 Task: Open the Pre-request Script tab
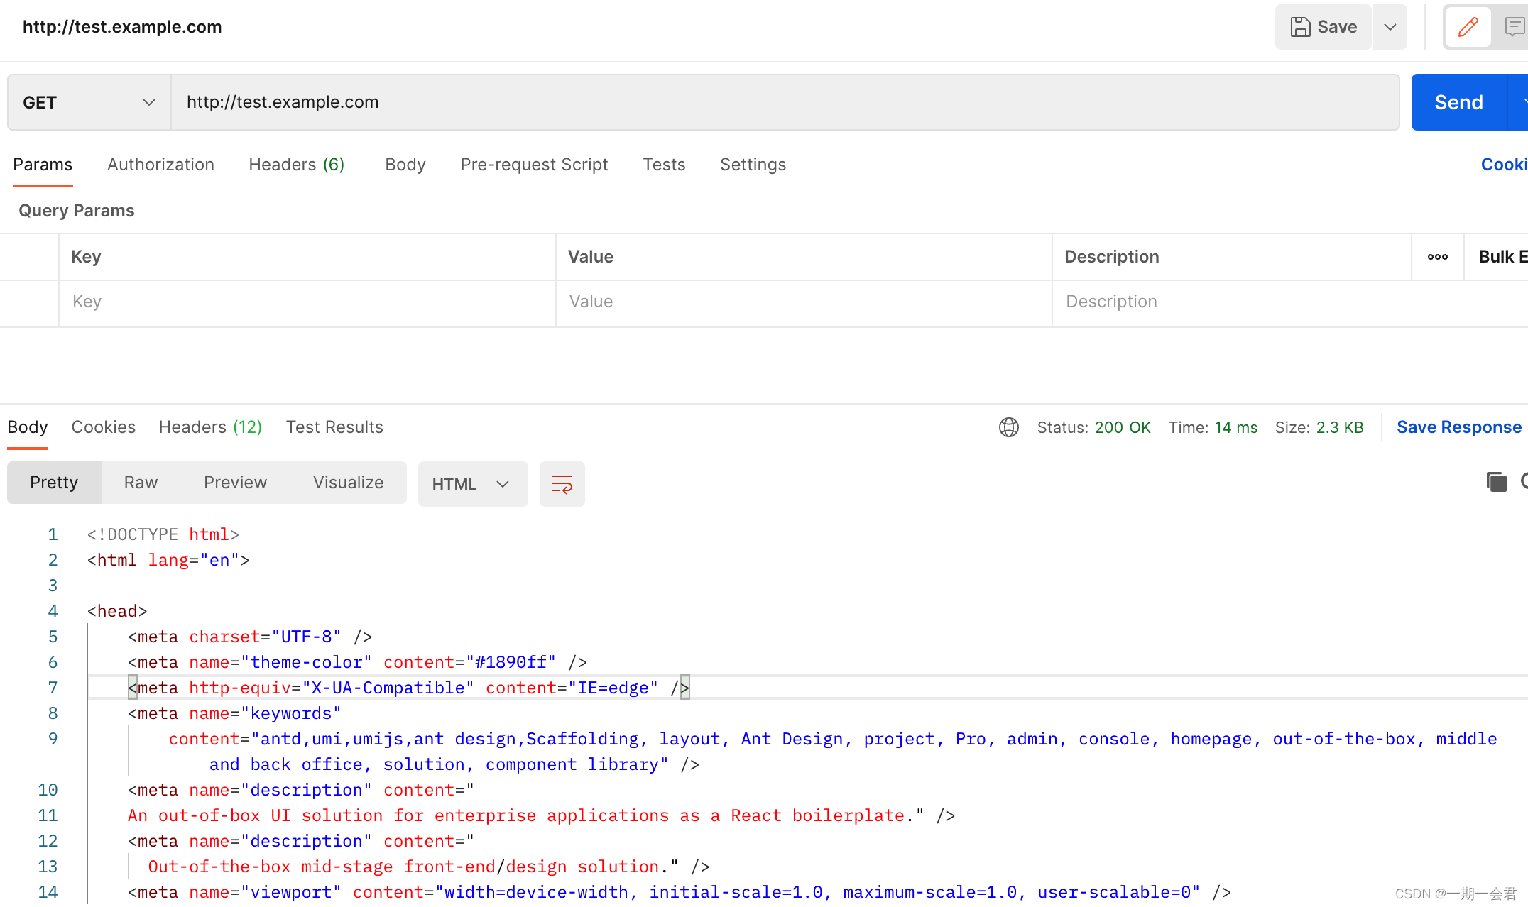point(534,165)
